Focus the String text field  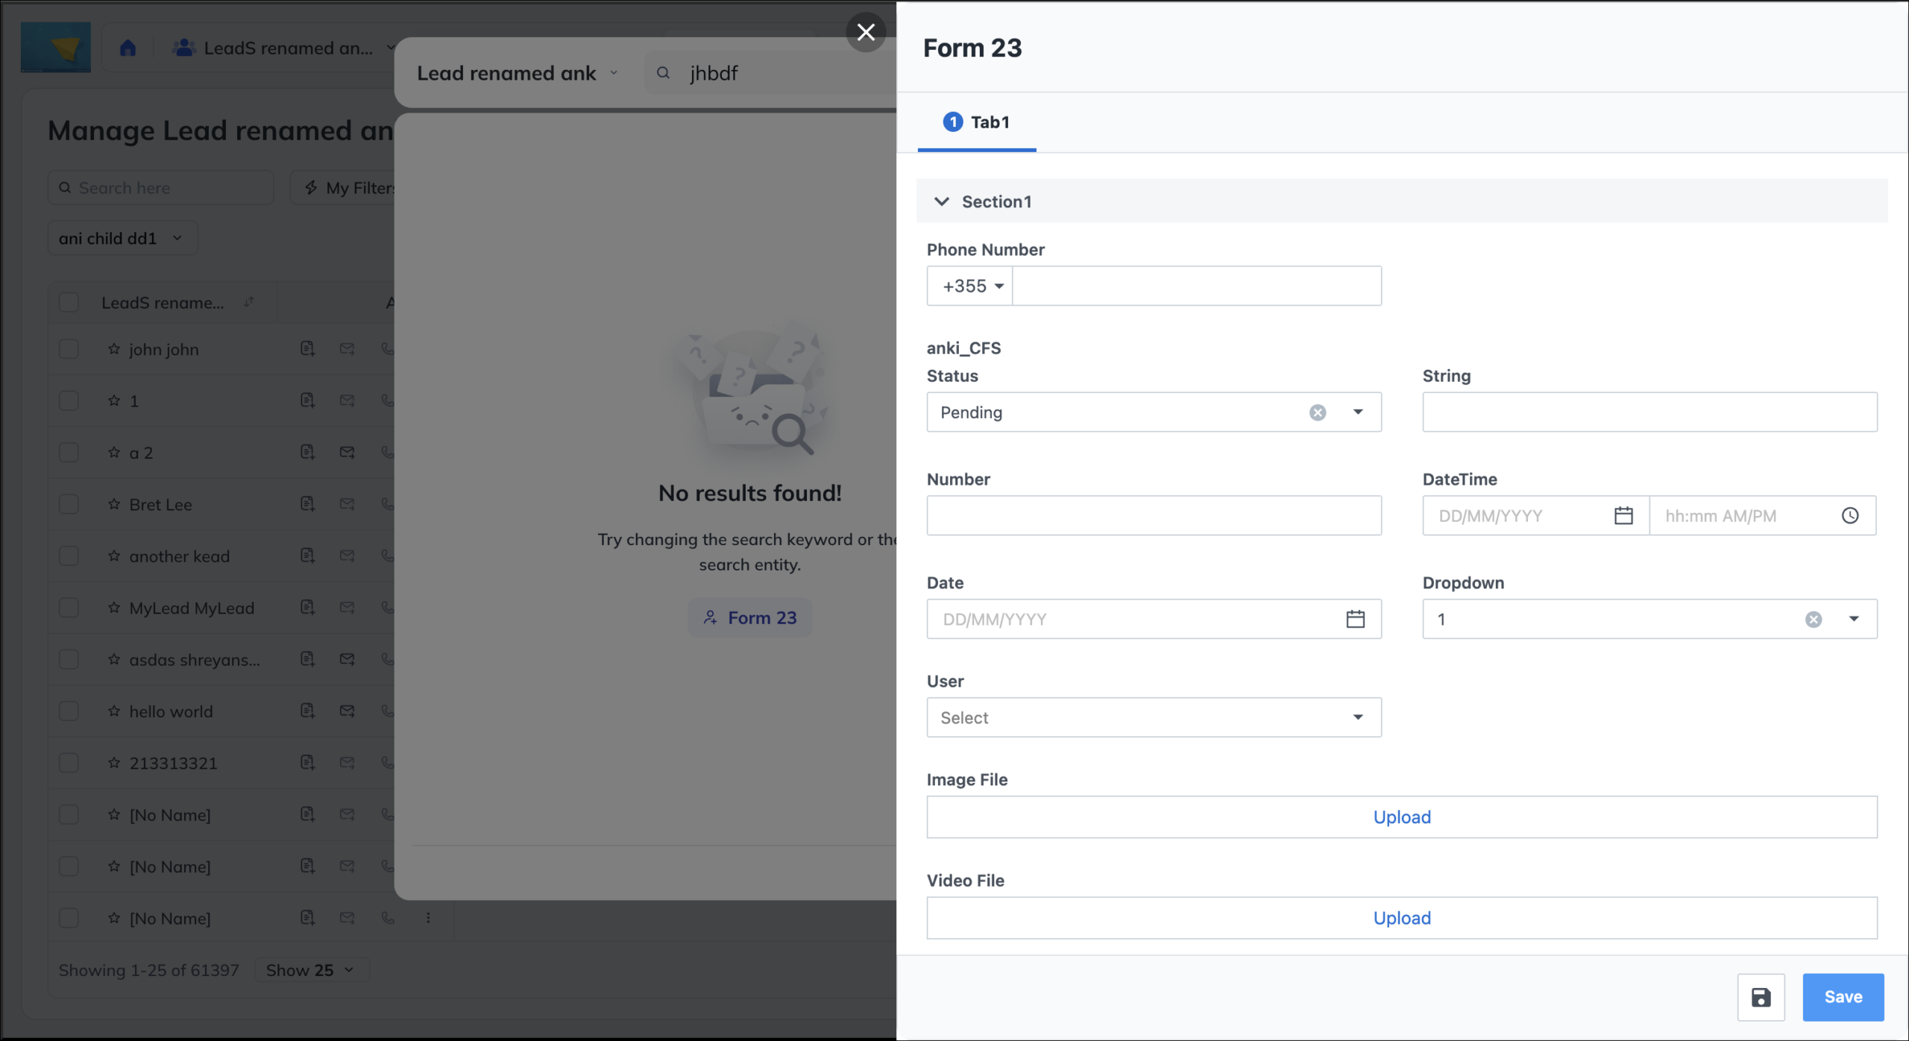1649,412
